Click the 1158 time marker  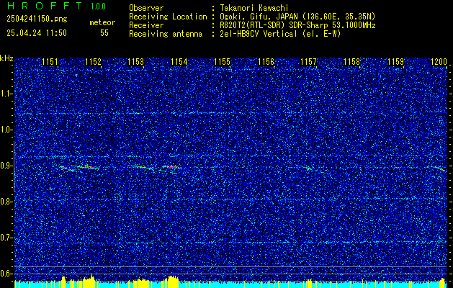352,62
